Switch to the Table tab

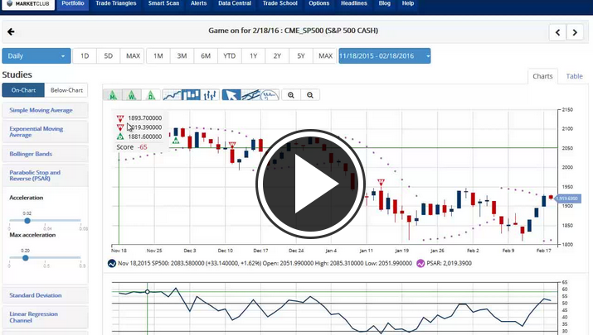coord(574,76)
